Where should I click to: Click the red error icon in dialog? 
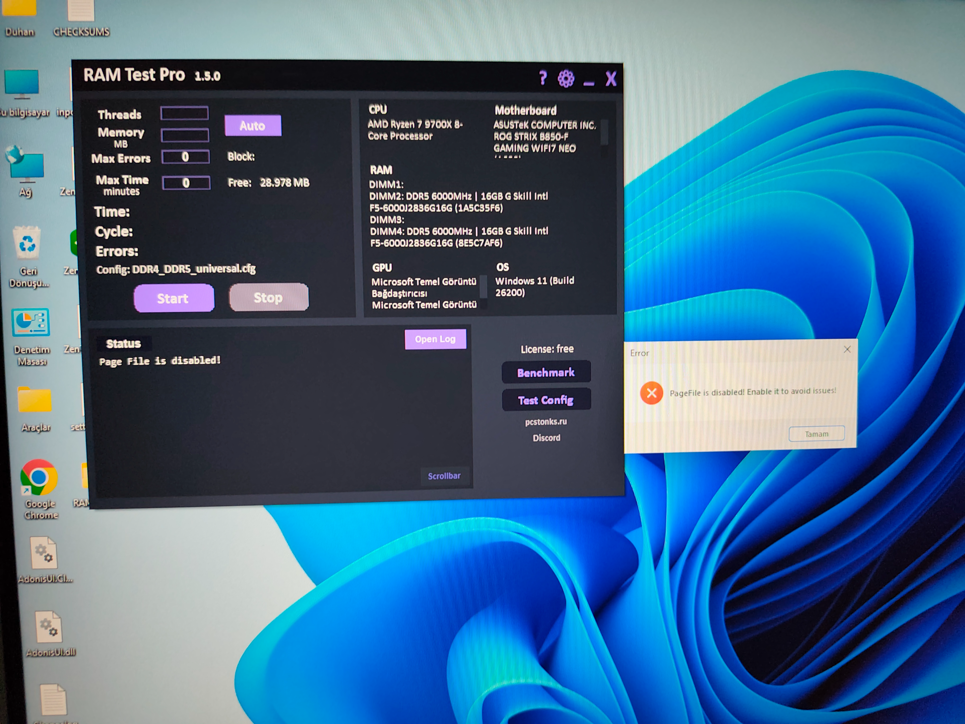[651, 393]
